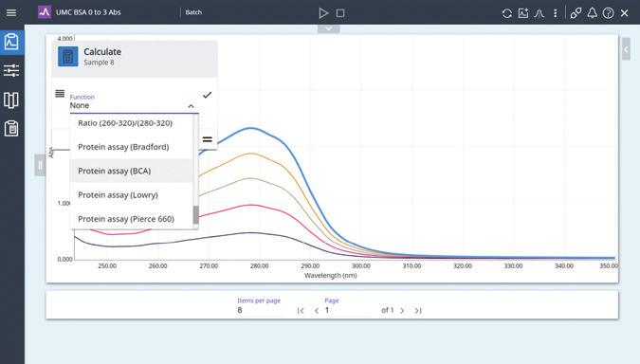Go to next page
The height and width of the screenshot is (364, 640).
[x=402, y=311]
